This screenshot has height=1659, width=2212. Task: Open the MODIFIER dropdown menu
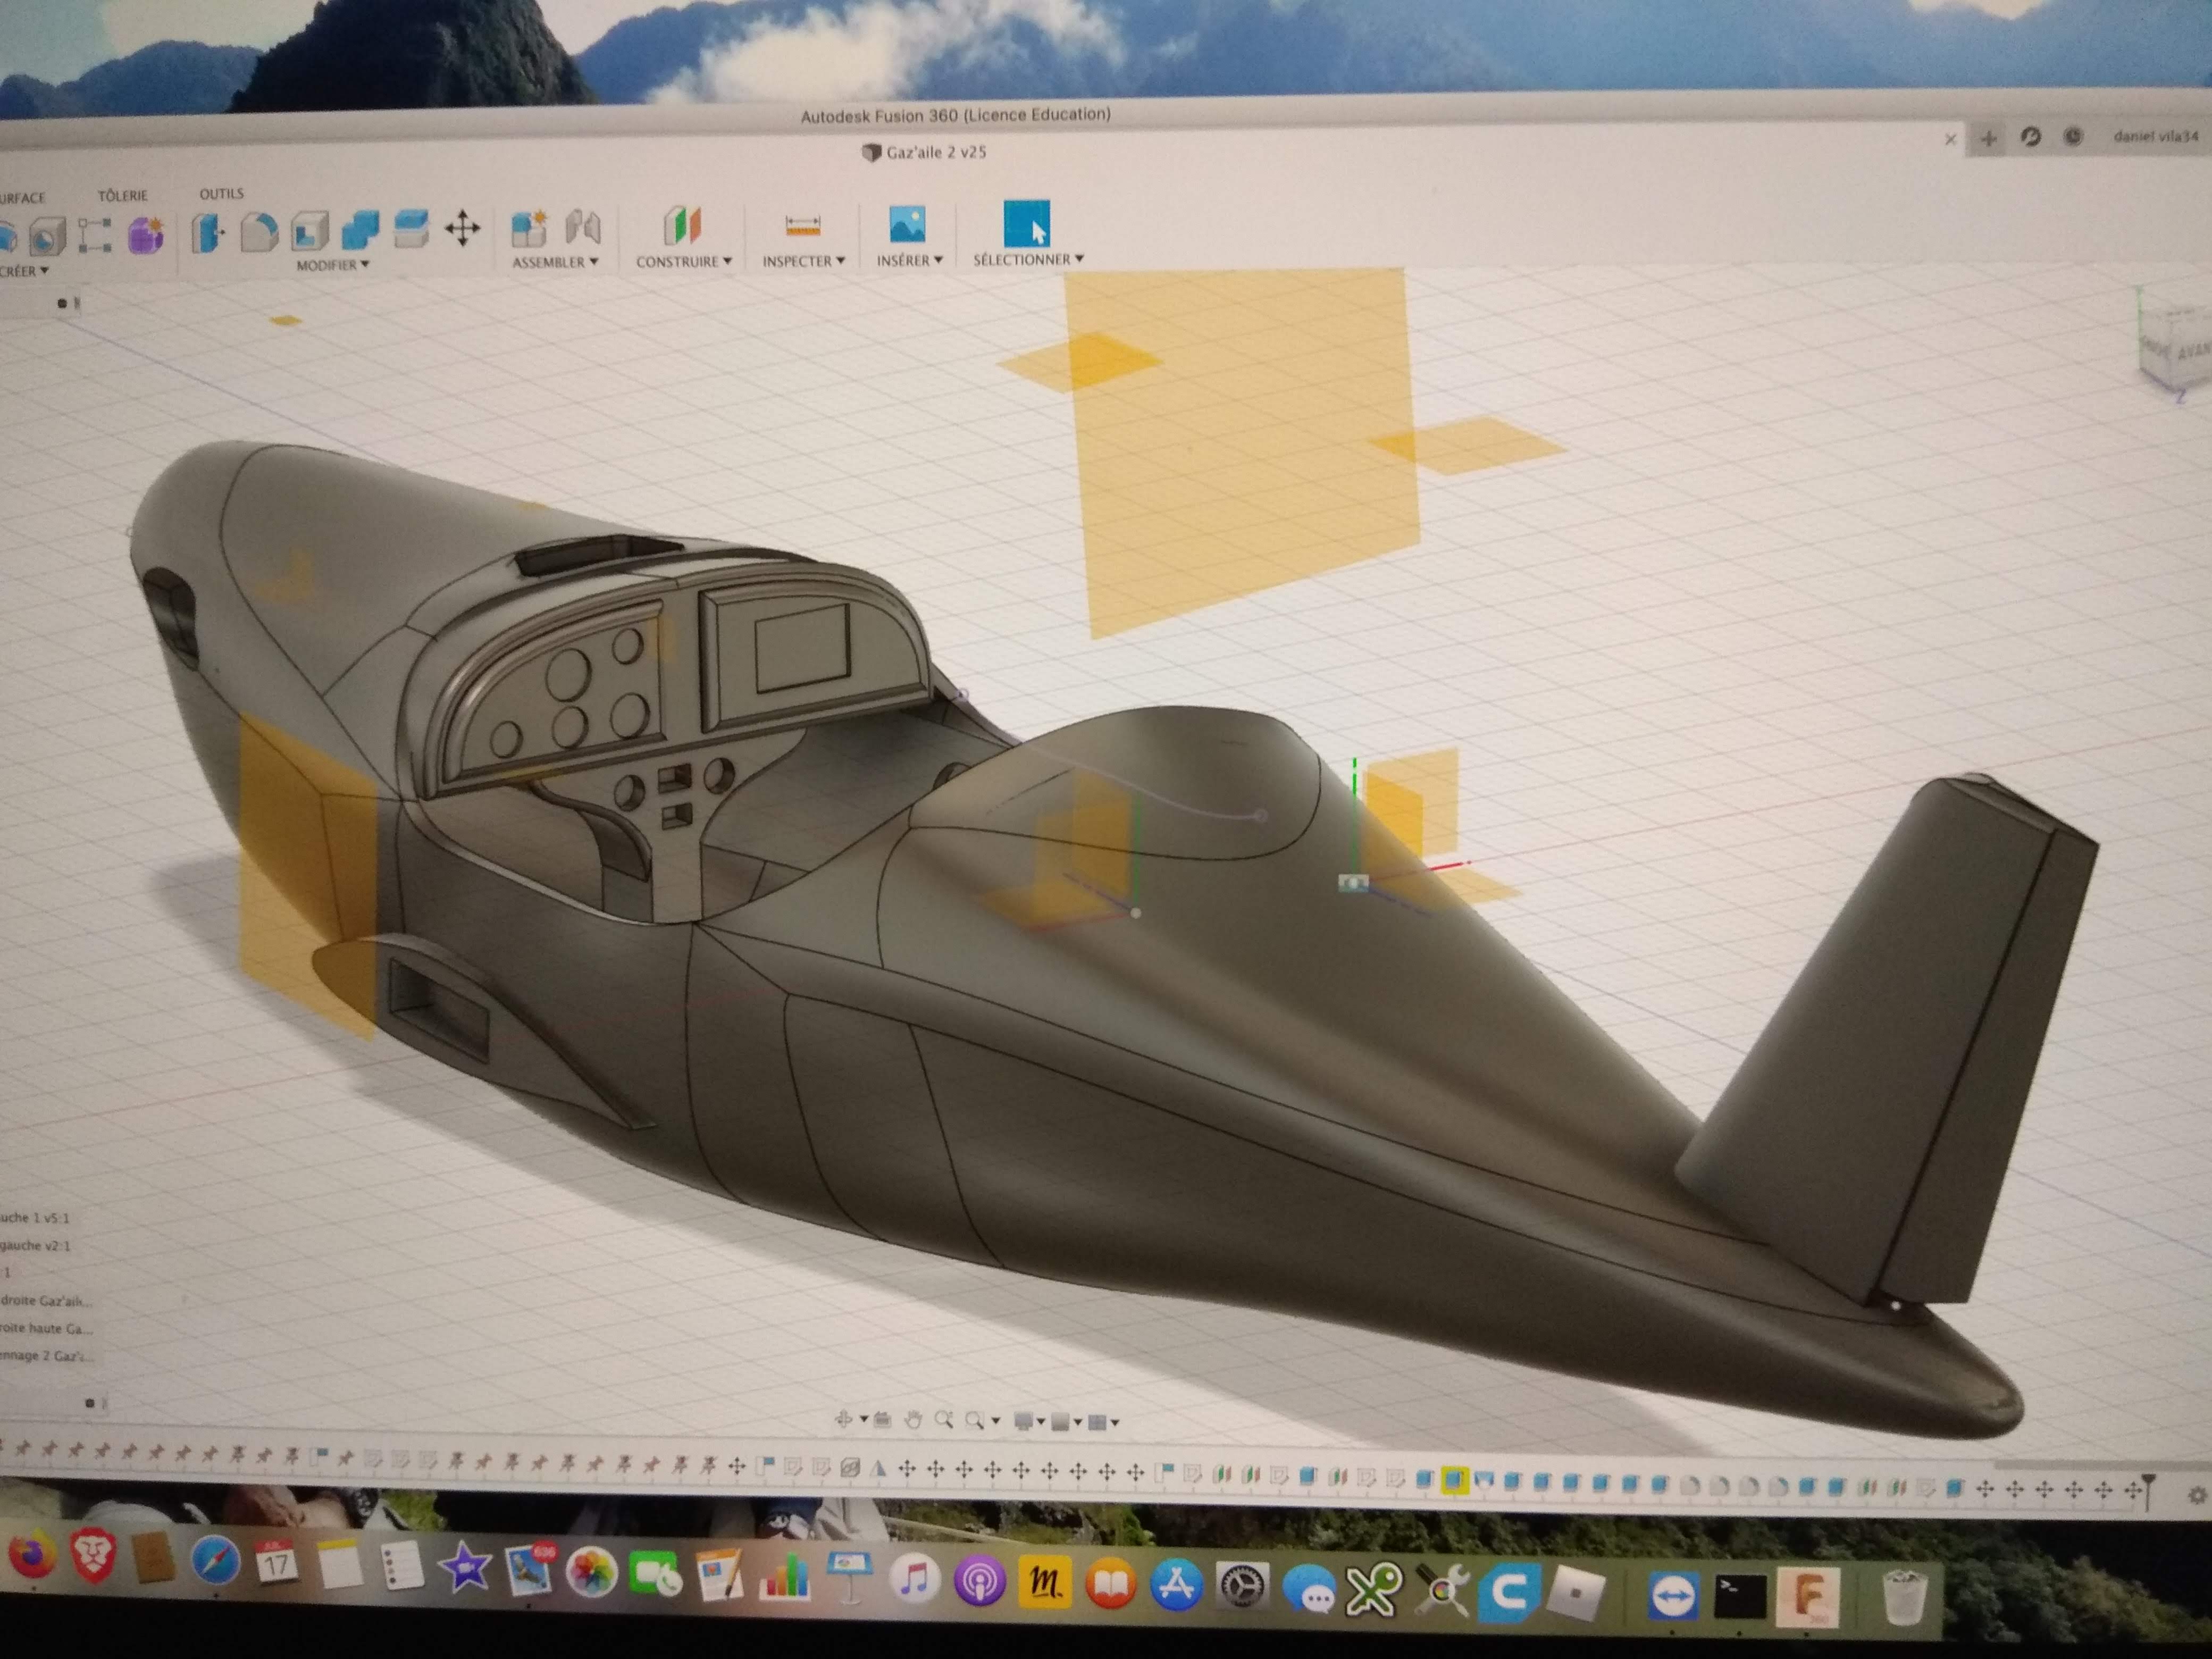333,265
